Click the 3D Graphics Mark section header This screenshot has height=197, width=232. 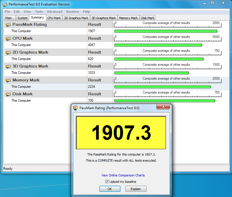(x=46, y=66)
